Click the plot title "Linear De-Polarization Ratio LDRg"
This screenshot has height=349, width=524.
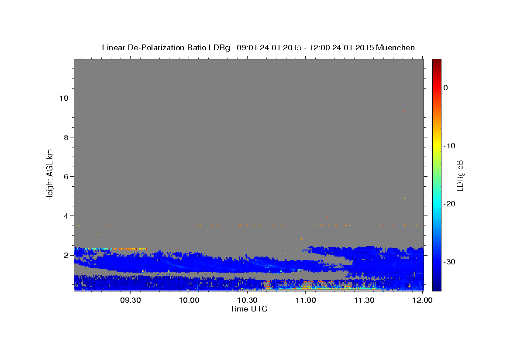point(166,48)
